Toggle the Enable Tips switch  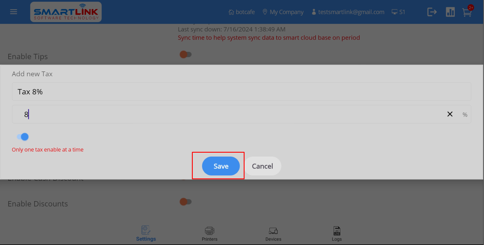186,54
